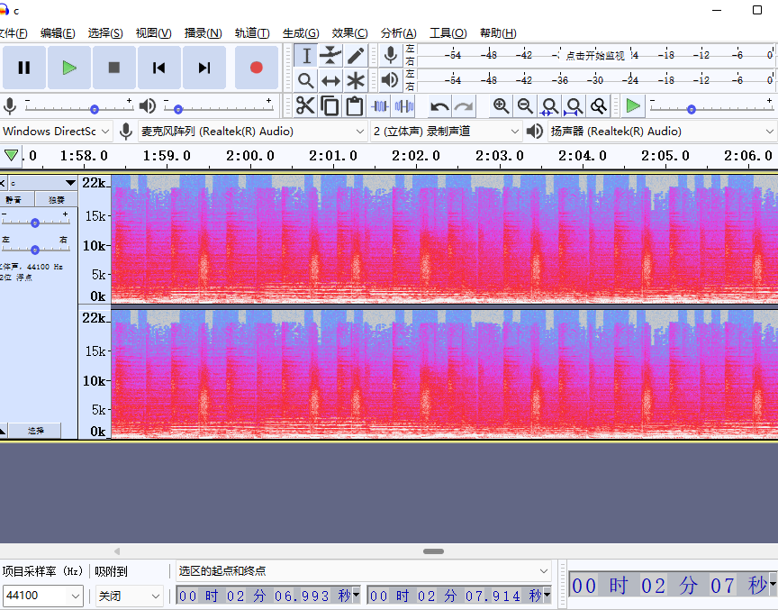This screenshot has width=778, height=610.
Task: Toggle the 静音 (Mute) track button
Action: (15, 199)
